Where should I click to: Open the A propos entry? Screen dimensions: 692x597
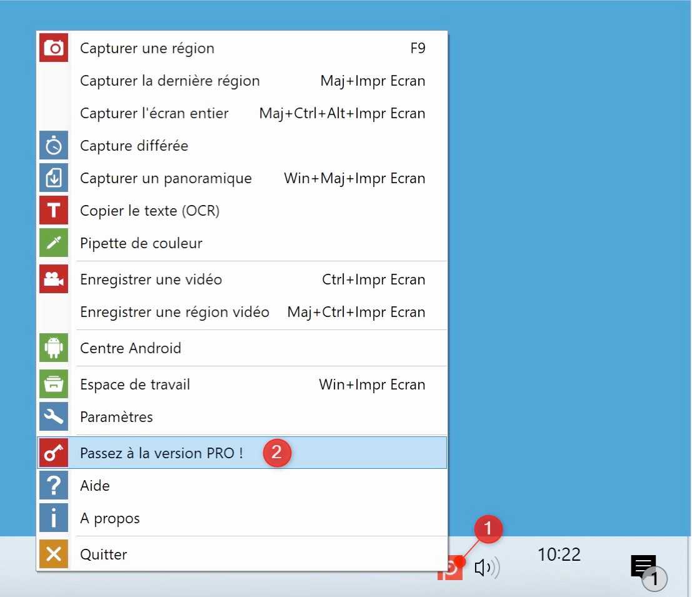click(x=110, y=518)
